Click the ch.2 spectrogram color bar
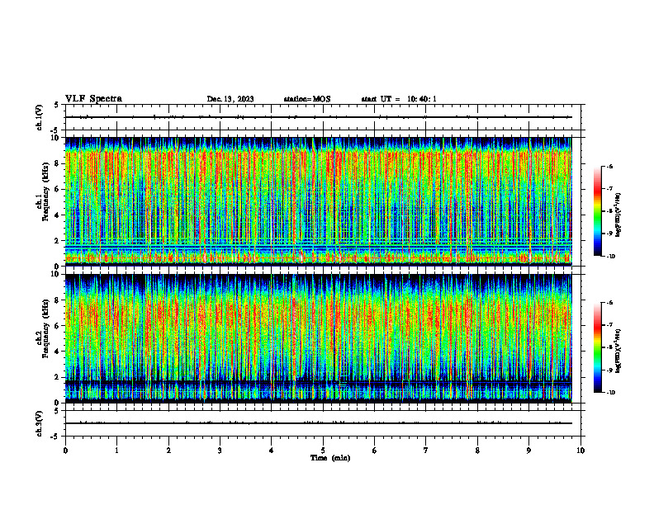Screen dimensions: 654x505 [597, 347]
